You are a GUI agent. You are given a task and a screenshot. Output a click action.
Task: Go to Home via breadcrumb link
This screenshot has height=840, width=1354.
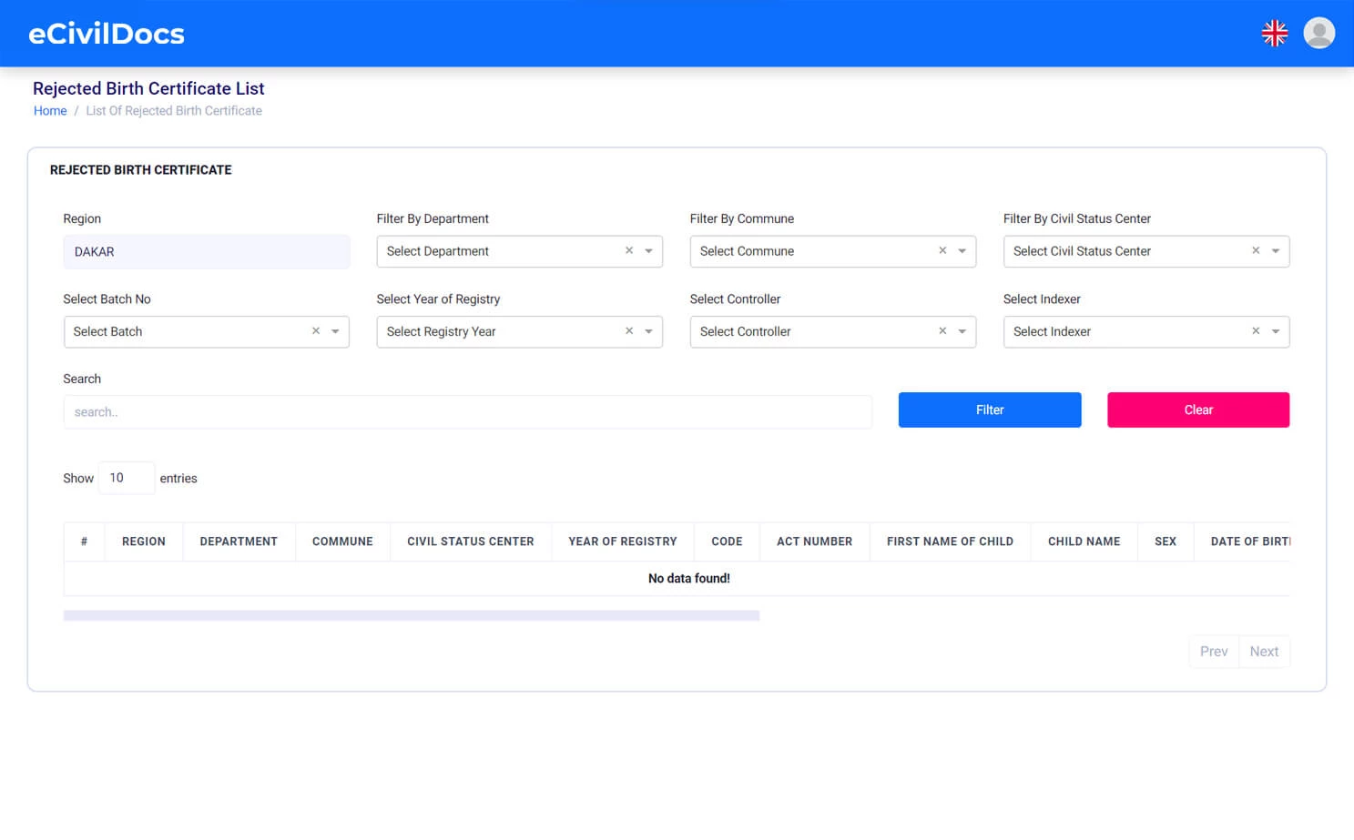pyautogui.click(x=50, y=111)
